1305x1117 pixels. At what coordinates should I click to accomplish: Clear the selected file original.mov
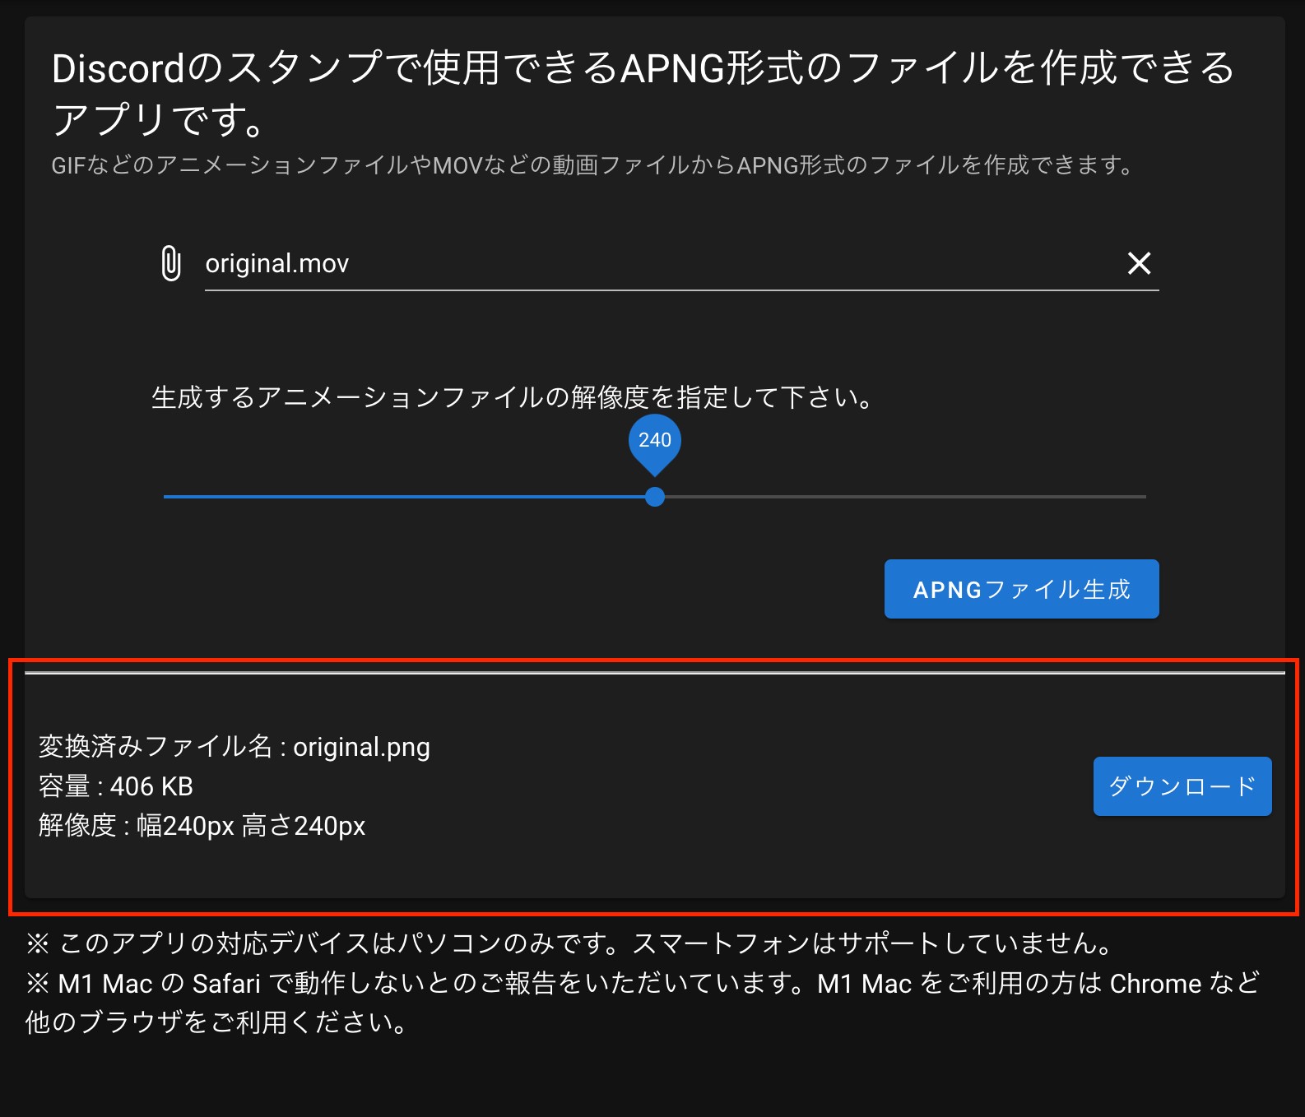pyautogui.click(x=1139, y=263)
